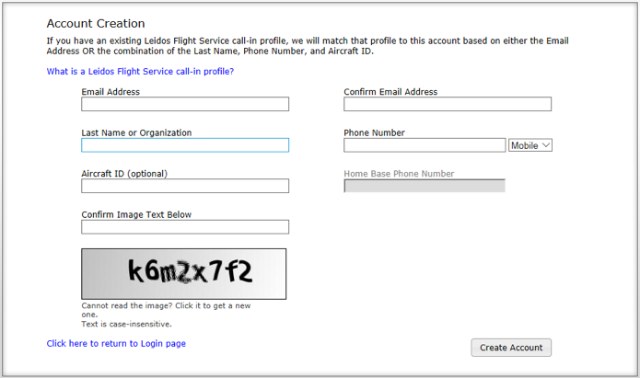Click the "Aircraft ID (optional)" label
Image resolution: width=640 pixels, height=378 pixels.
point(124,173)
